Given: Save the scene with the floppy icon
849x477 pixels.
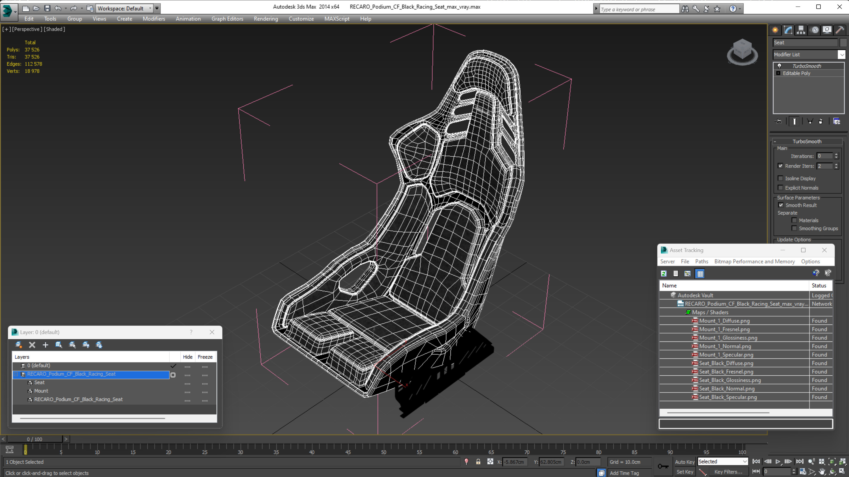Looking at the screenshot, I should [x=47, y=8].
